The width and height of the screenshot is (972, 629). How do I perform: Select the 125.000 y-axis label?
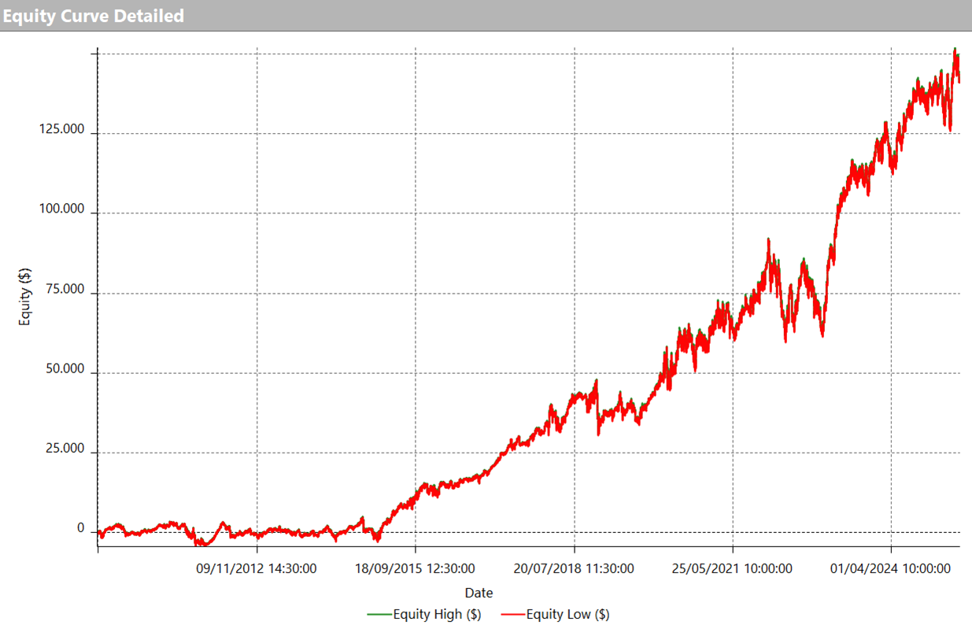click(x=61, y=130)
